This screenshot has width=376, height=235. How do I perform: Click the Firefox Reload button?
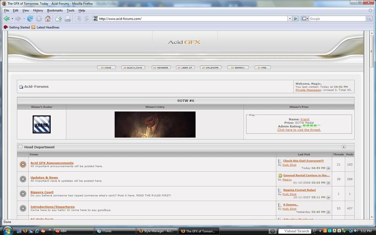(30, 19)
